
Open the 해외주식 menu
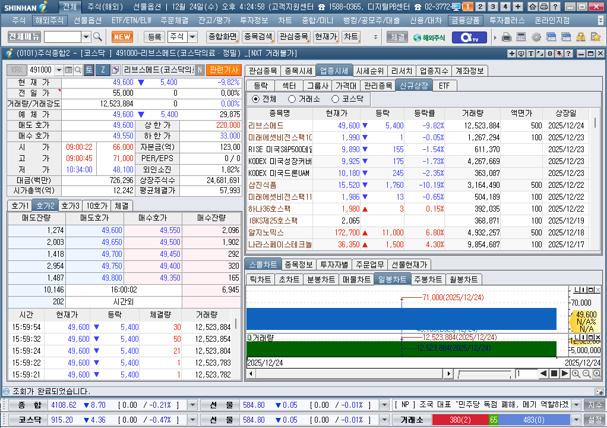pyautogui.click(x=49, y=20)
